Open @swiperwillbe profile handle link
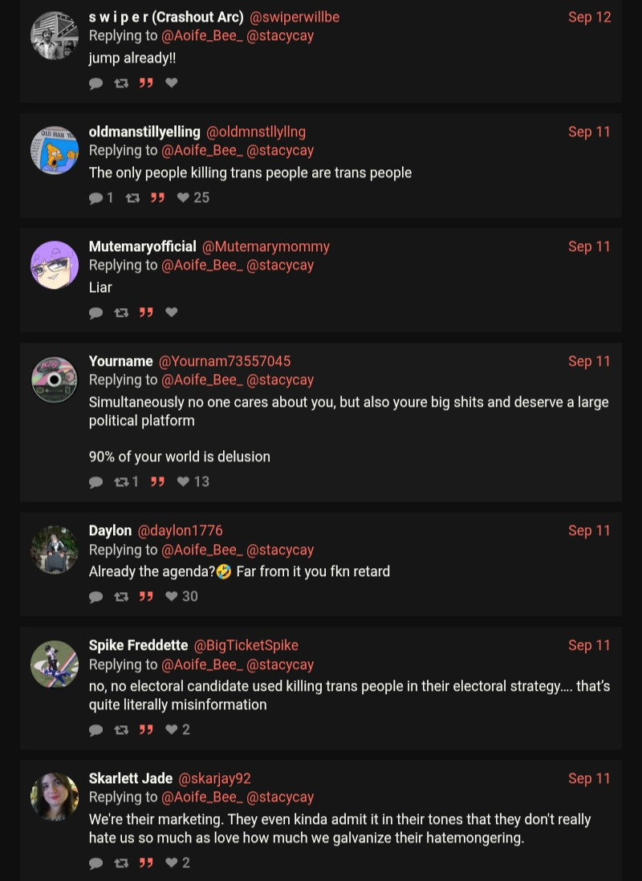This screenshot has height=881, width=642. 295,17
